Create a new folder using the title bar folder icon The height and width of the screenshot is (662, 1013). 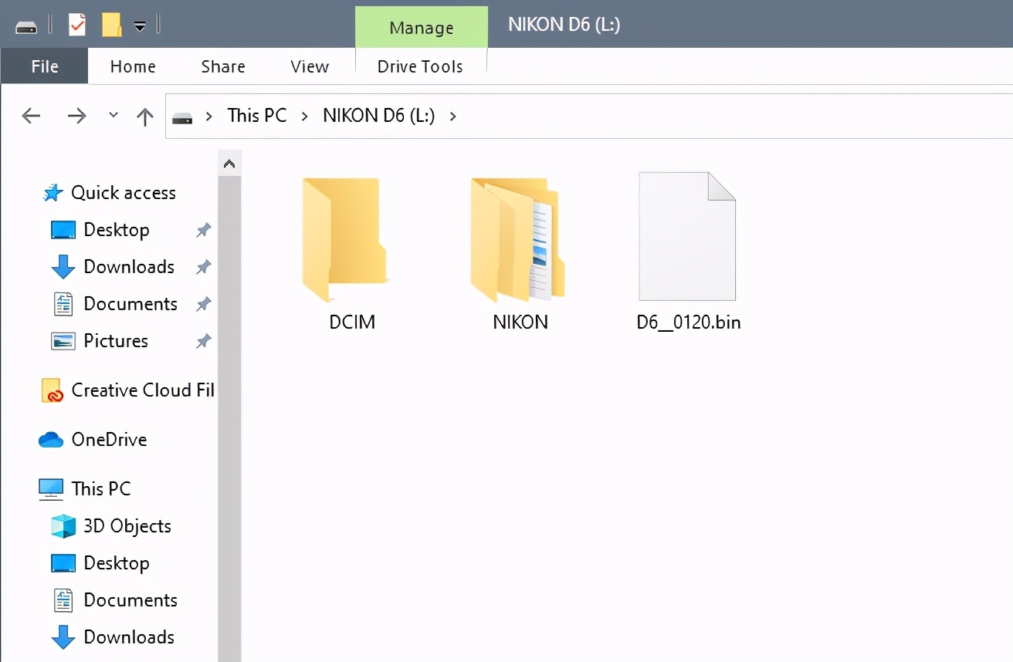pyautogui.click(x=112, y=25)
